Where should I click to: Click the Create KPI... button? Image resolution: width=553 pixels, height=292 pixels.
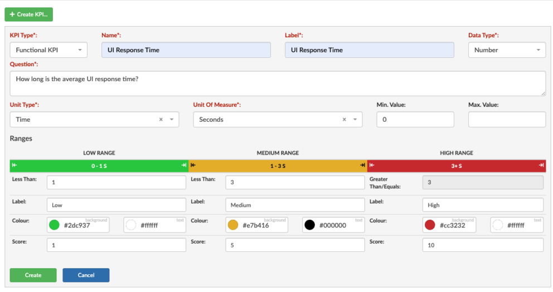(28, 14)
